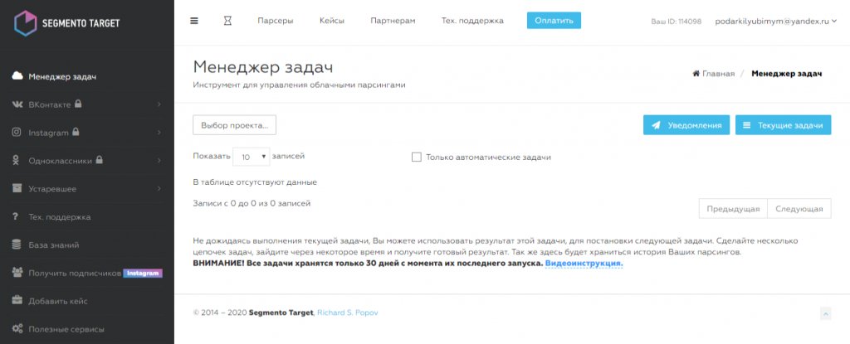Viewport: 850px width, 344px height.
Task: Click the Instagram badge label in sidebar
Action: tap(143, 273)
